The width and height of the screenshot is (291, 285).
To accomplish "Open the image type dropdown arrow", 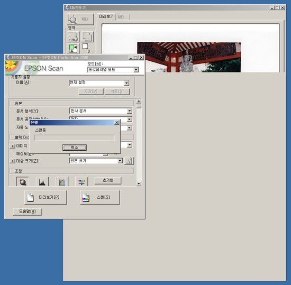I will point(130,145).
